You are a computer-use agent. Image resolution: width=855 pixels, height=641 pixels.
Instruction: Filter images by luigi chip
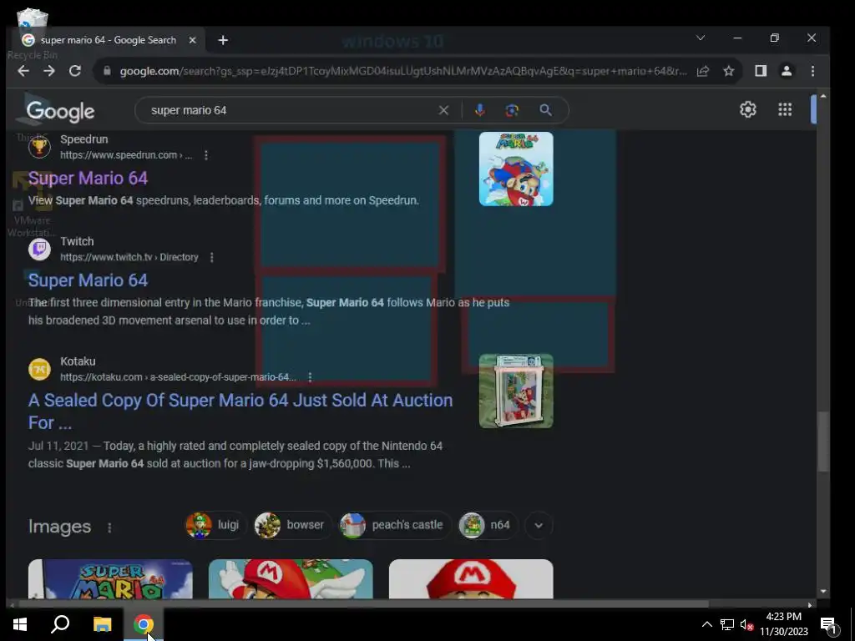coord(215,526)
